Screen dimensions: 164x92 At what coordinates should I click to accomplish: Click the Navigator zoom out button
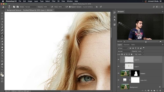(x=124, y=42)
